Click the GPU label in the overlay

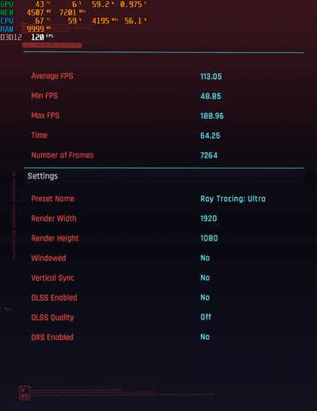click(x=7, y=4)
